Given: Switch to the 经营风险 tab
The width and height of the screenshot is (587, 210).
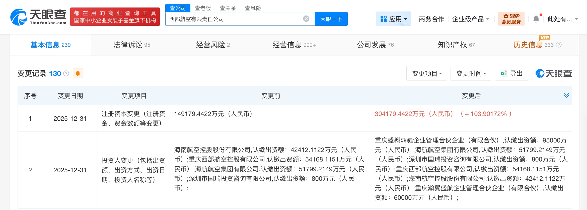Looking at the screenshot, I should (213, 45).
